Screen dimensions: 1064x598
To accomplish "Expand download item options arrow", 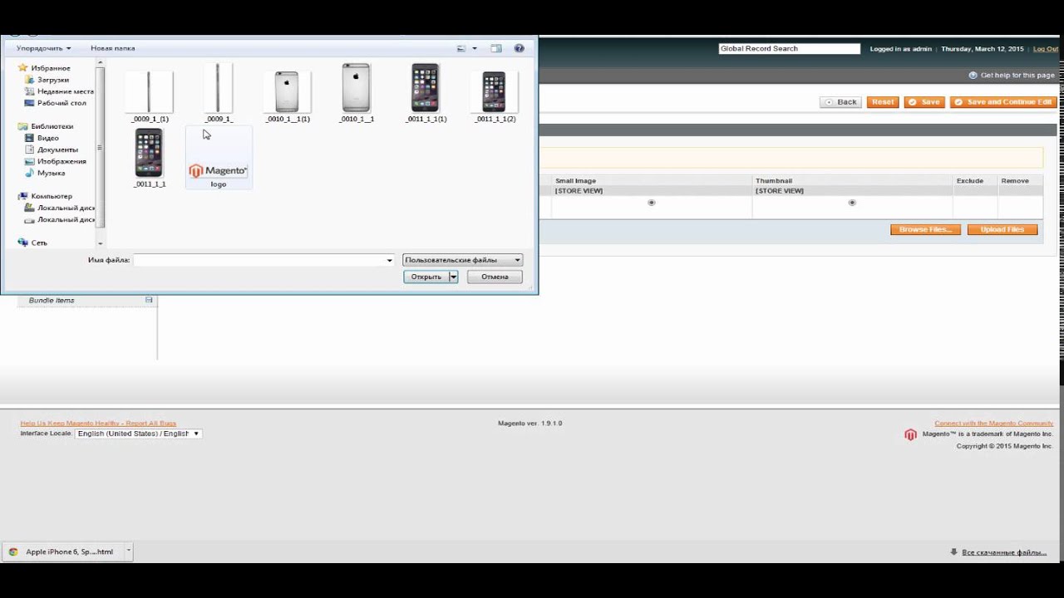I will 128,551.
